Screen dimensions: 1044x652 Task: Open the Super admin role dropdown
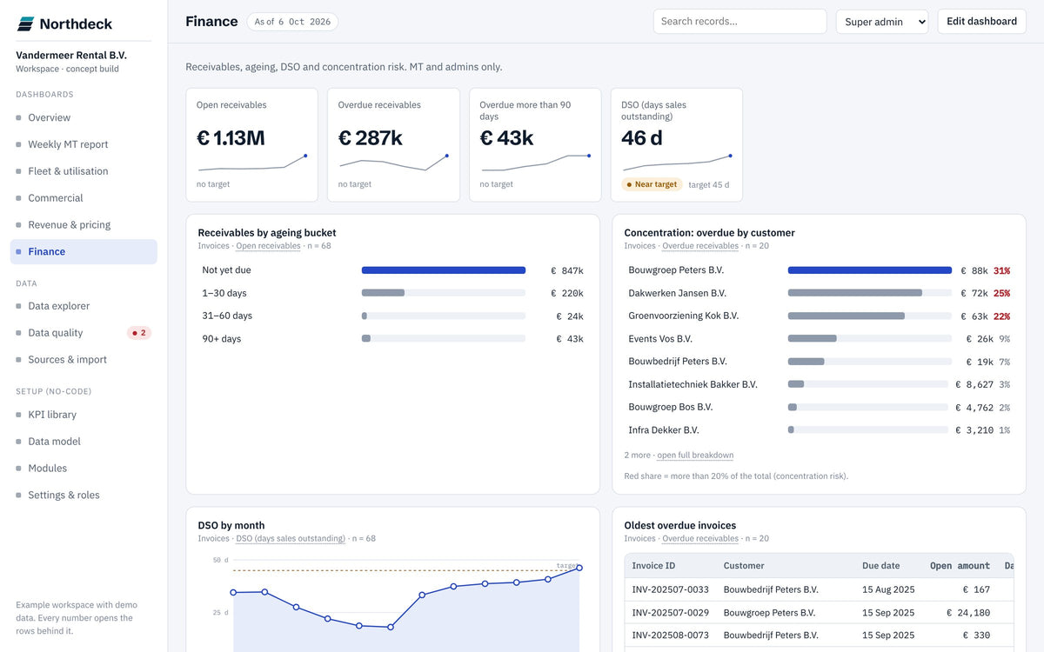tap(882, 22)
